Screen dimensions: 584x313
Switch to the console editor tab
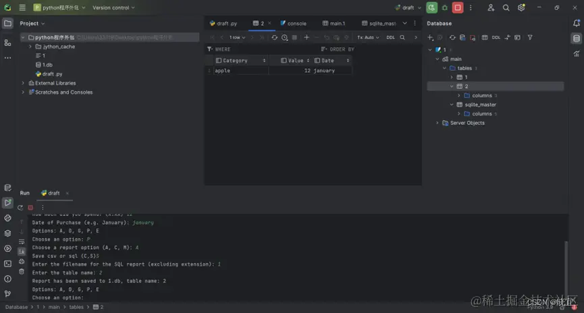(293, 23)
